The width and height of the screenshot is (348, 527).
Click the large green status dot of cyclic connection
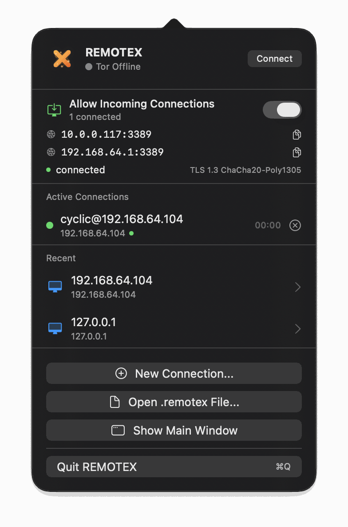click(50, 225)
